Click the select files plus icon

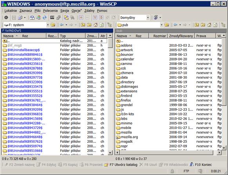pos(81,18)
